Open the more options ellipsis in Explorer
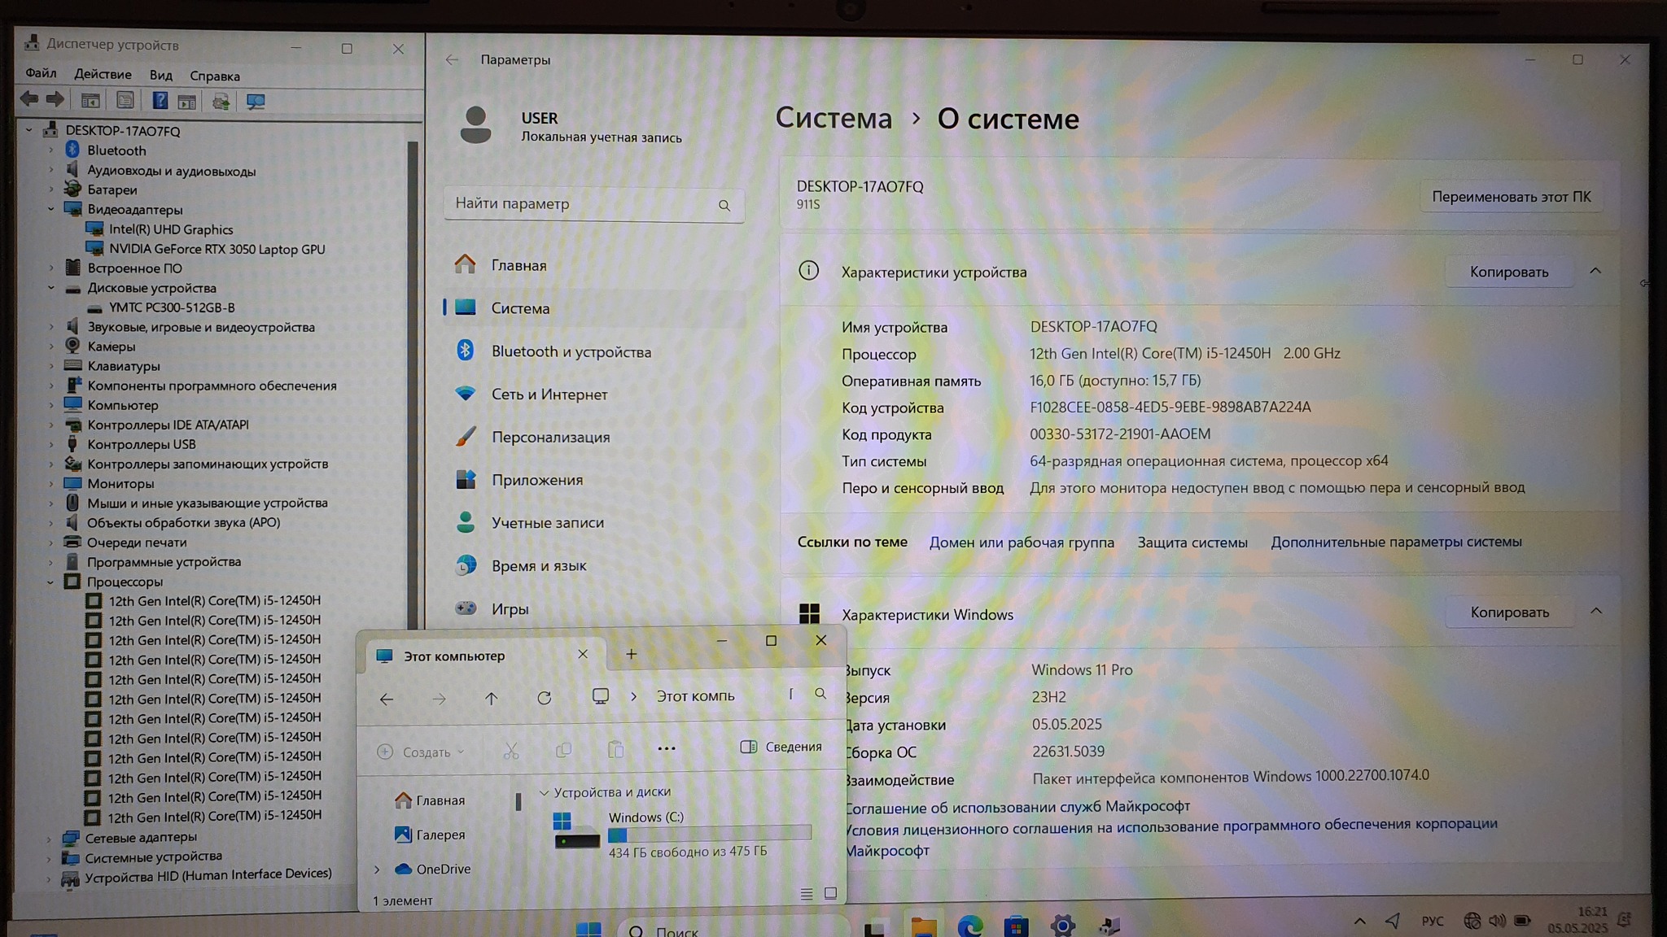1667x937 pixels. coord(666,748)
